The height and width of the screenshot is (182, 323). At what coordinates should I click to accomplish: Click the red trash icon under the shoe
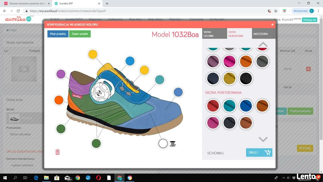click(x=57, y=152)
